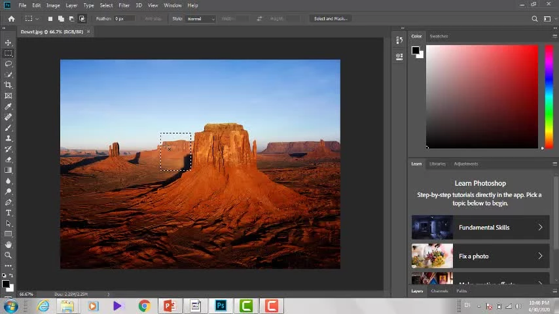The image size is (559, 314).
Task: Enable the Add to selection mode
Action: click(x=61, y=19)
